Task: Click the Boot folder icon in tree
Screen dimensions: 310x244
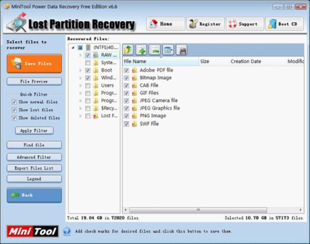Action: 96,70
